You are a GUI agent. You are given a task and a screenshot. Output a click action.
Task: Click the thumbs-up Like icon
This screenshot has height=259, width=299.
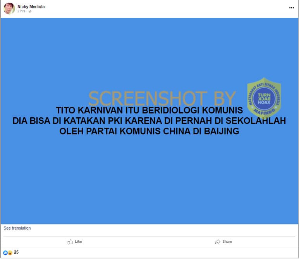[70, 242]
